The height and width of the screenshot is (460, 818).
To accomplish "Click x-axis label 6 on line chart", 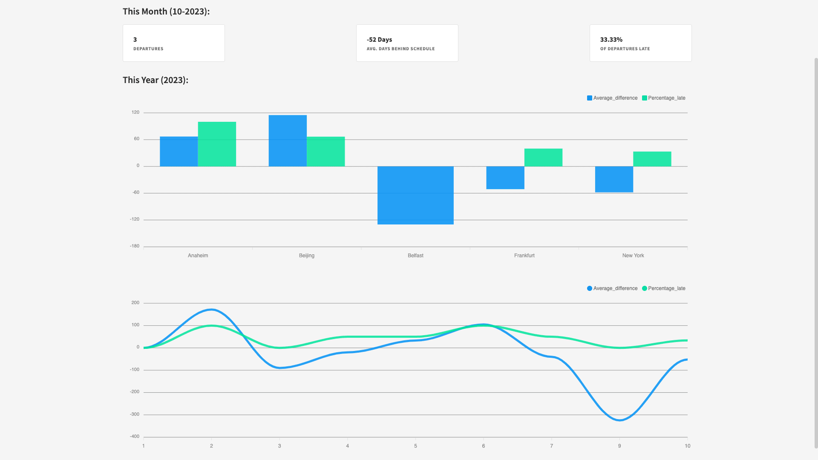I will (x=484, y=446).
